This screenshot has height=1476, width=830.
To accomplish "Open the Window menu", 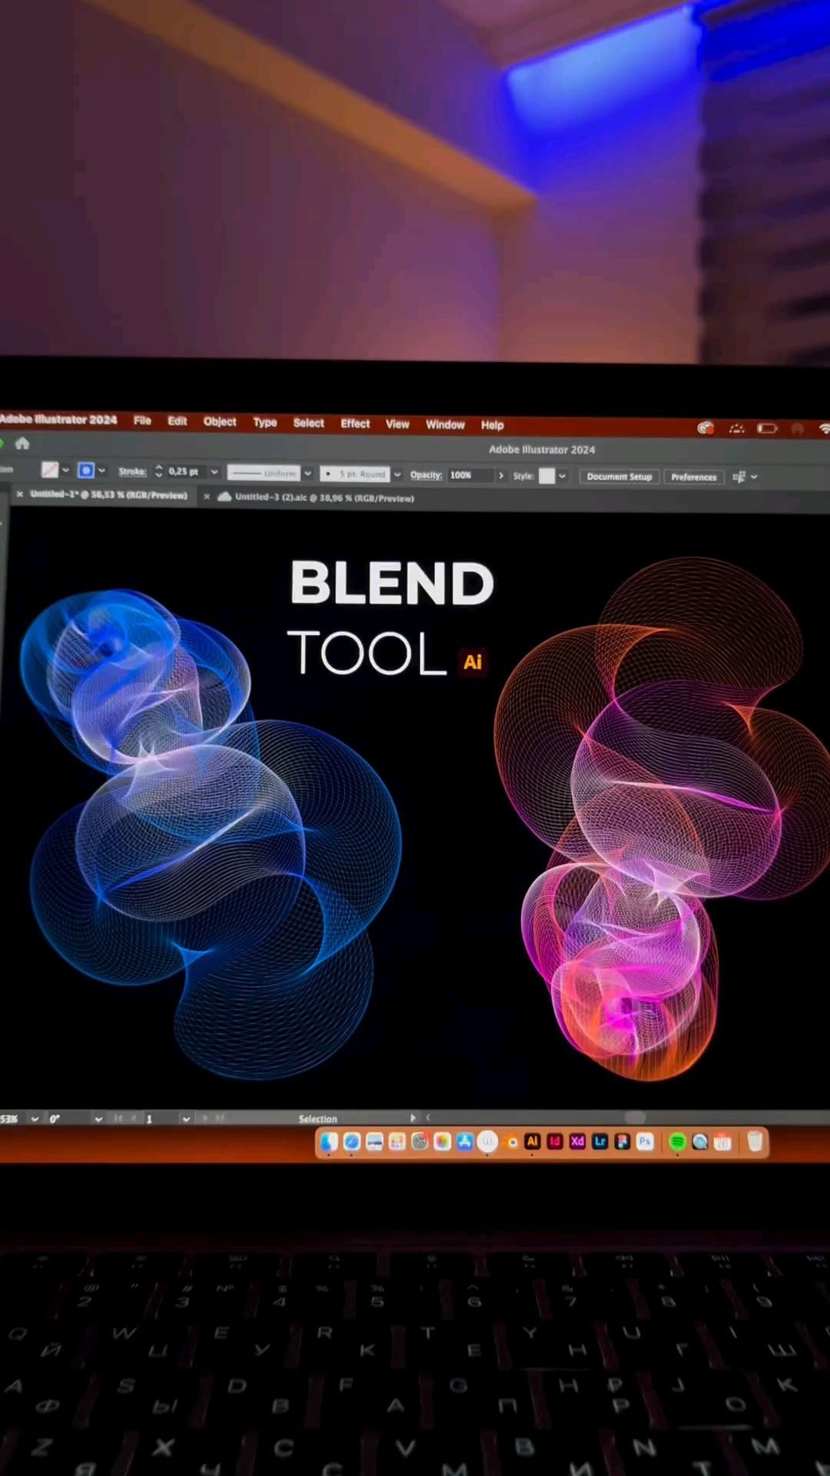I will (x=445, y=424).
